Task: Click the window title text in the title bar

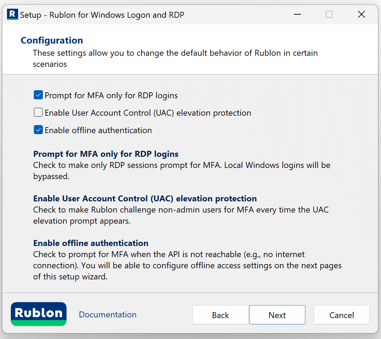Action: (x=102, y=15)
